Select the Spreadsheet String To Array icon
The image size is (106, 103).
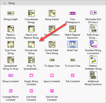(x=11, y=60)
